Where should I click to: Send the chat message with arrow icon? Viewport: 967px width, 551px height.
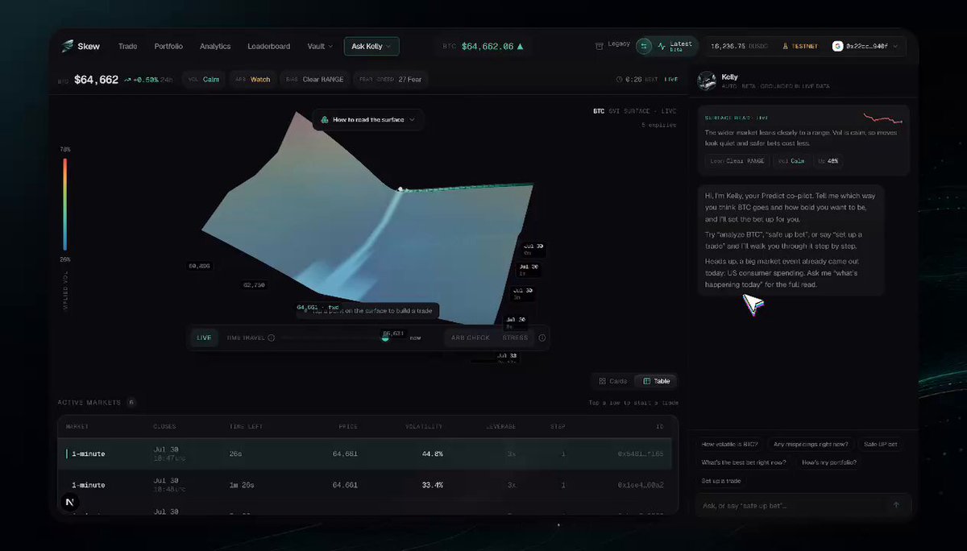(x=896, y=505)
